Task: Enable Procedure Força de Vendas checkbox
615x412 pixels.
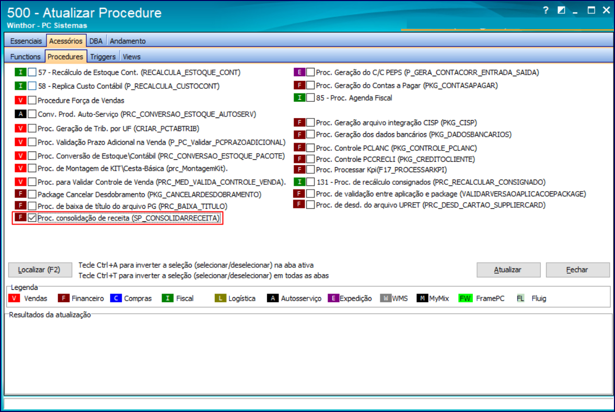Action: click(x=32, y=100)
